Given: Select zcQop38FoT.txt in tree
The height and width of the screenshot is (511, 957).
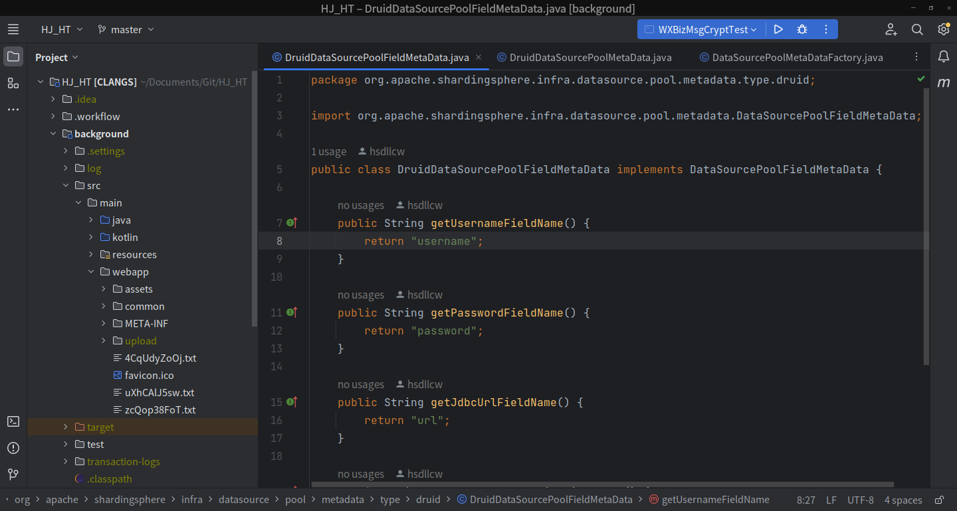Looking at the screenshot, I should tap(154, 410).
